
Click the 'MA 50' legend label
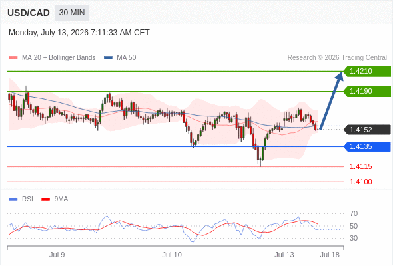pyautogui.click(x=127, y=58)
